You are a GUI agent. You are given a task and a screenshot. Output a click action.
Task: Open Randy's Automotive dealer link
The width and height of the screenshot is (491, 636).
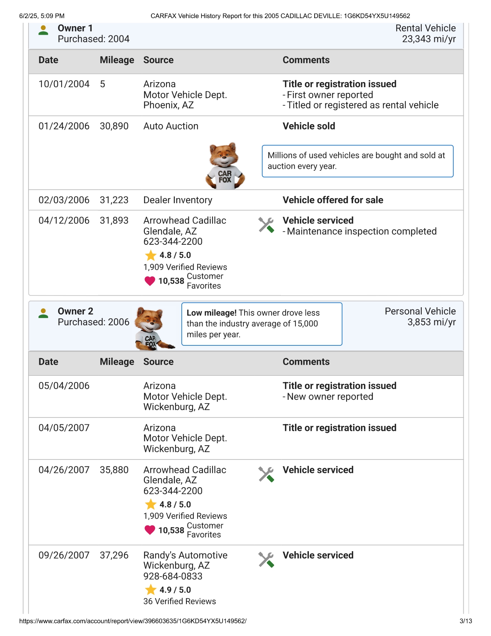click(x=185, y=555)
